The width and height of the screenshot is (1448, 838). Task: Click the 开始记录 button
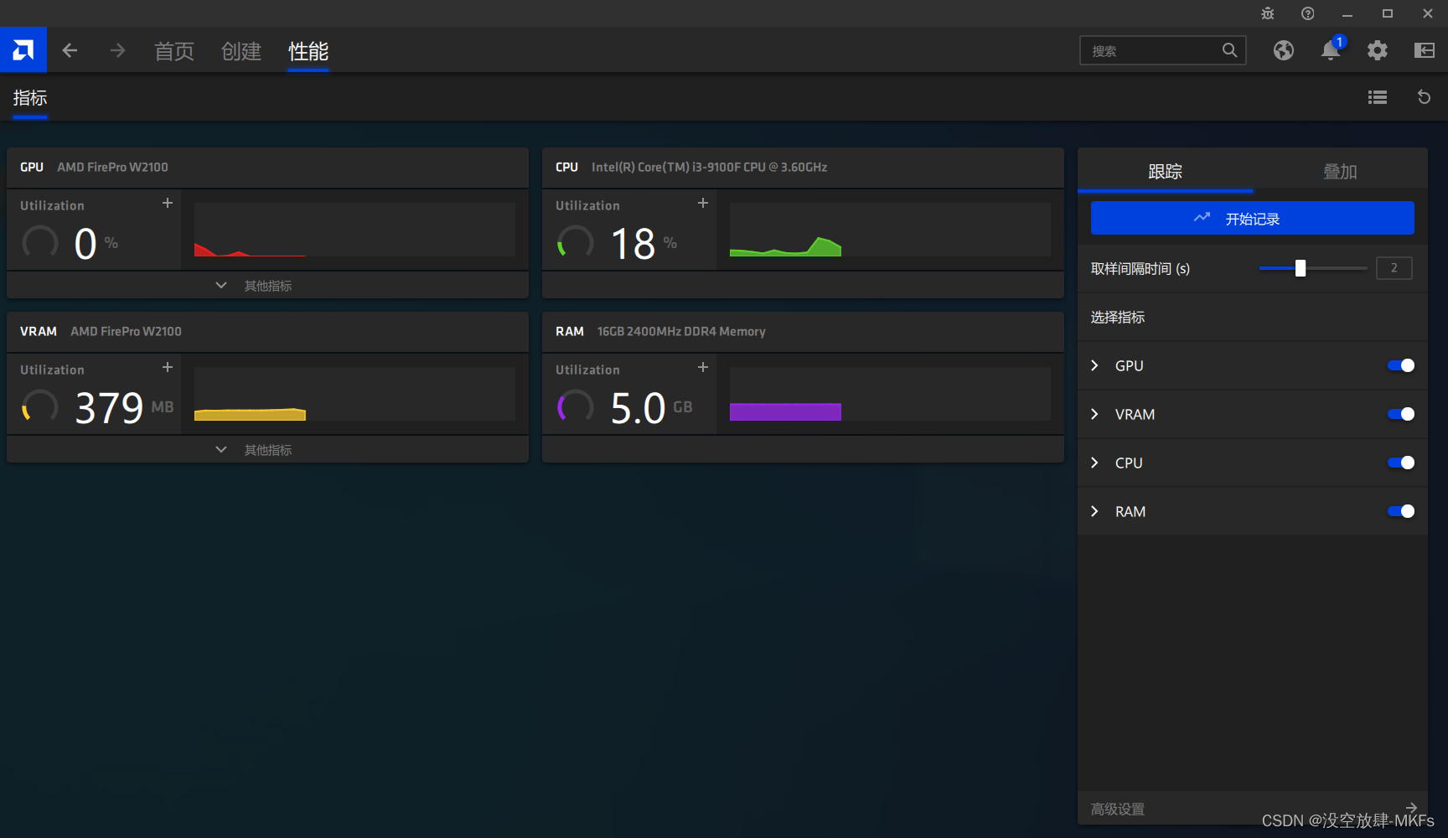[x=1252, y=218]
